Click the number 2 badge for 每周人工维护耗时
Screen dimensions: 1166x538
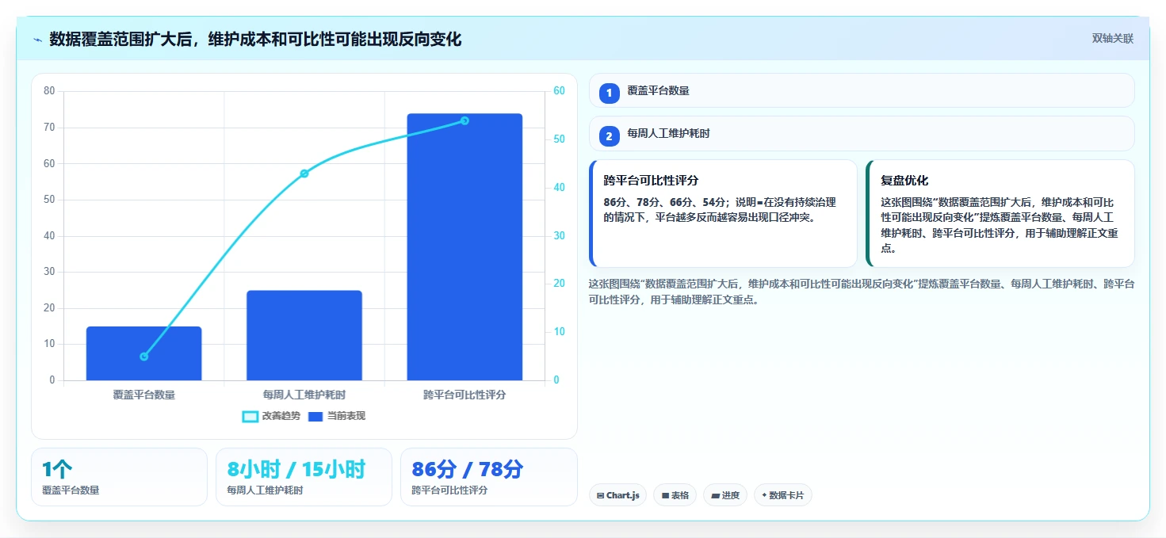pos(609,136)
